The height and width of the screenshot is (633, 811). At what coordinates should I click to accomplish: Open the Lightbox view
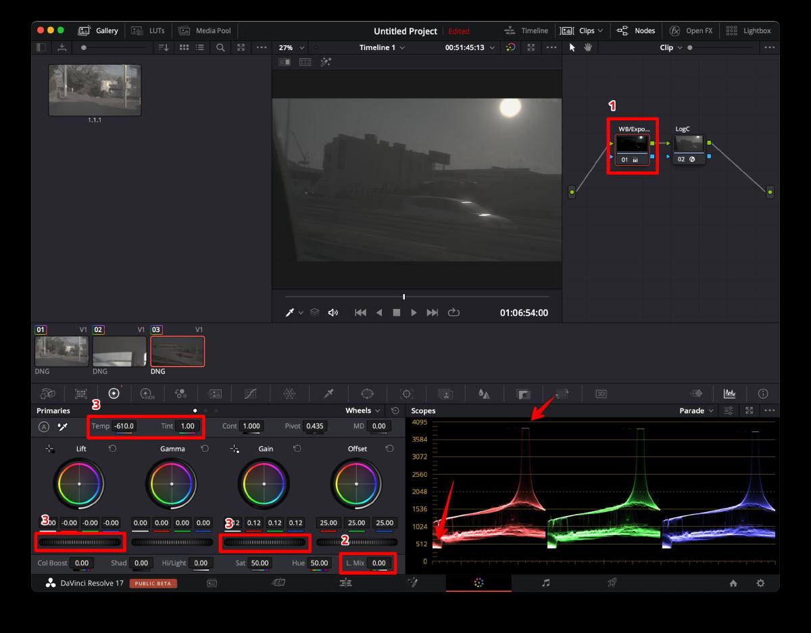coord(749,30)
